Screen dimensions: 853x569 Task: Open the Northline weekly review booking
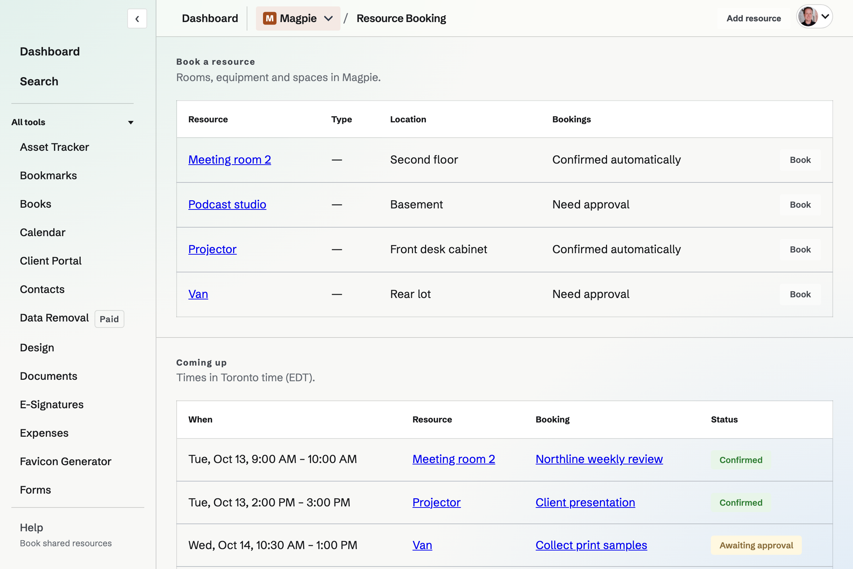click(599, 459)
